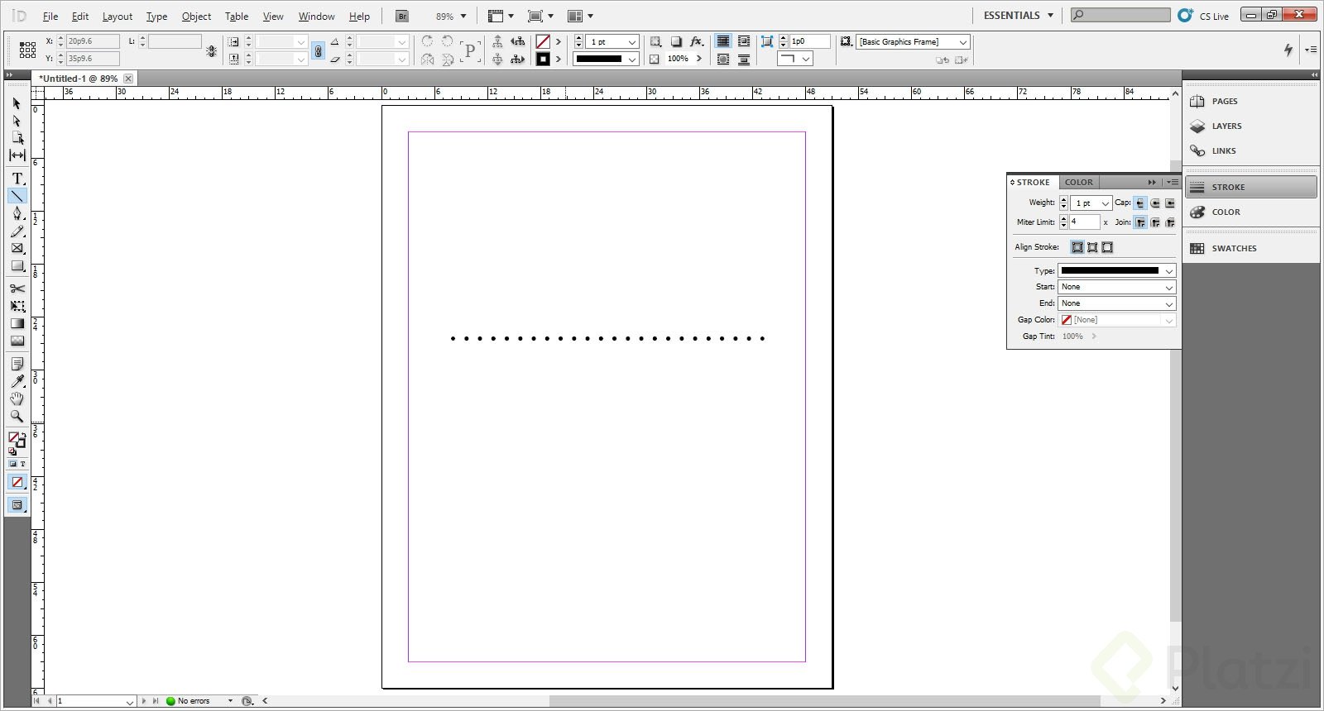Viewport: 1324px width, 711px height.
Task: Open the effects fx button
Action: (x=697, y=41)
